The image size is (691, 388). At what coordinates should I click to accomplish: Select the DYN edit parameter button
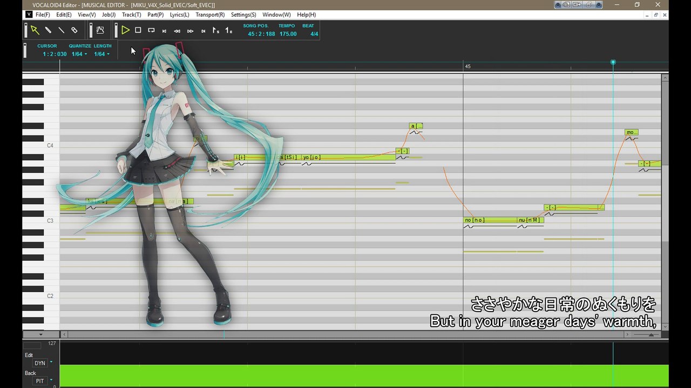click(x=40, y=363)
